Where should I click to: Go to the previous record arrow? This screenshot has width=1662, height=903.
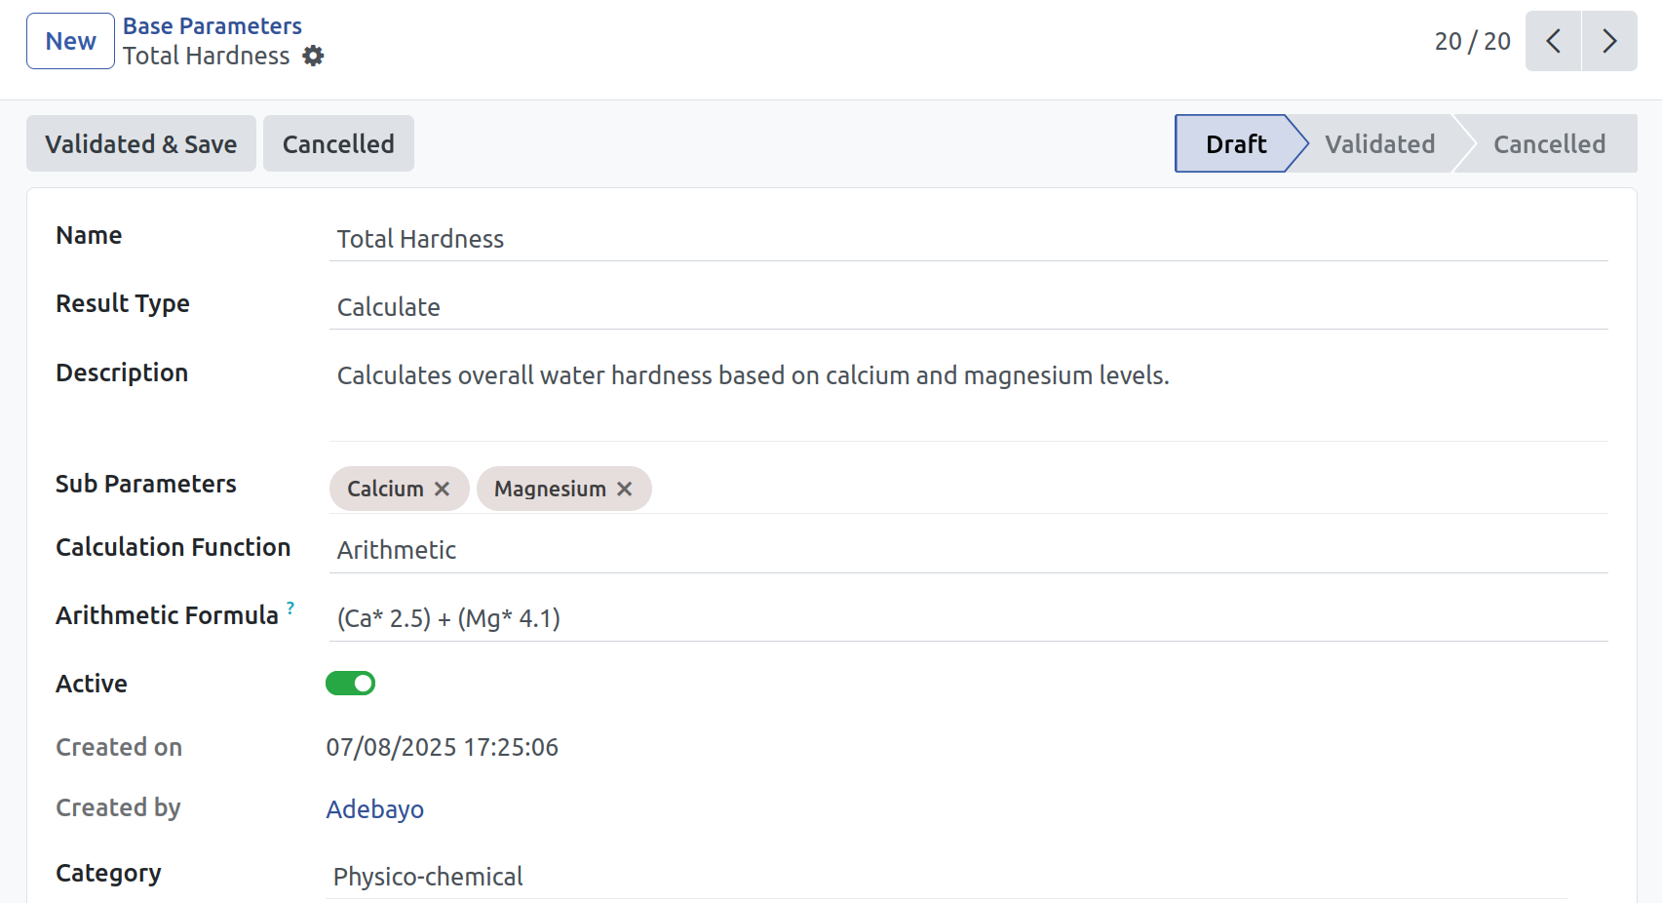point(1553,41)
